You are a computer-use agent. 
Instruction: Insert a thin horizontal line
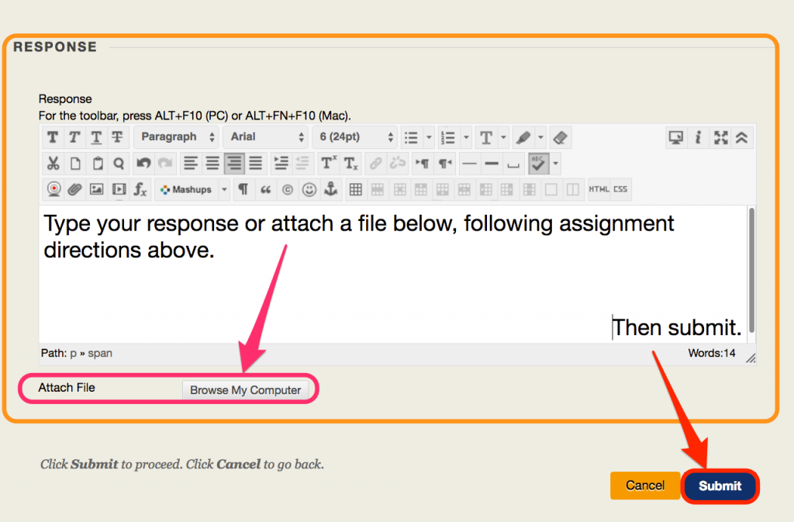469,164
